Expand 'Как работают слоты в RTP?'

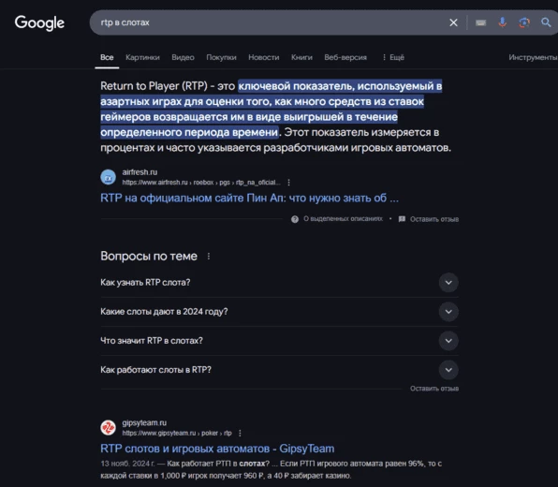(279, 370)
